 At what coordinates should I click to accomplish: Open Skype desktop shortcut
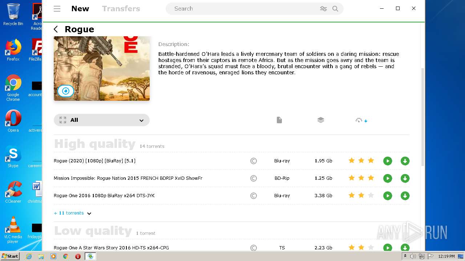point(13,157)
